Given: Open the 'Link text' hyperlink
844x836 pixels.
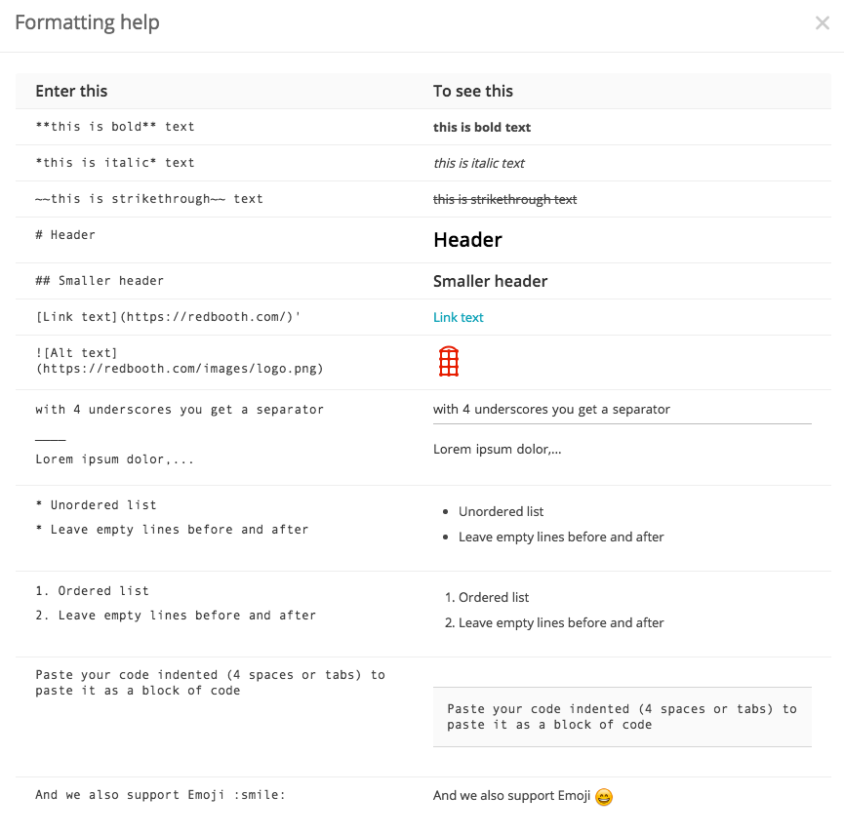Looking at the screenshot, I should coord(458,317).
